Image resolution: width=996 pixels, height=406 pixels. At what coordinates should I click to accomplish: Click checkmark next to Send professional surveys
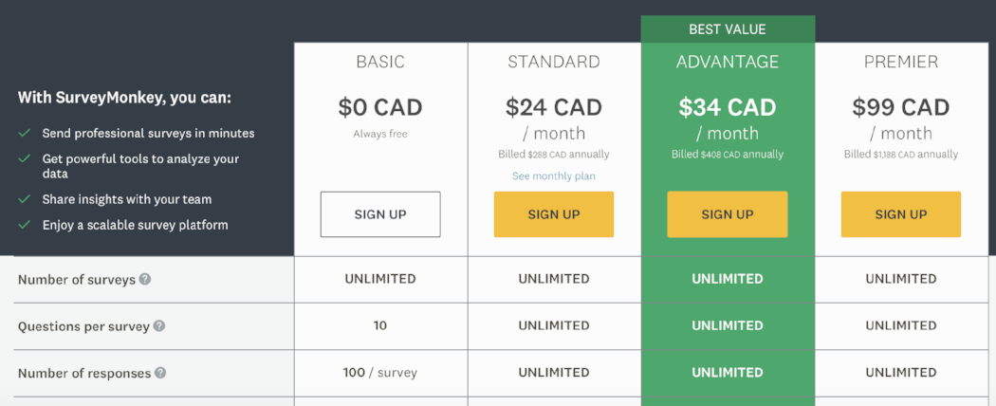tap(24, 134)
